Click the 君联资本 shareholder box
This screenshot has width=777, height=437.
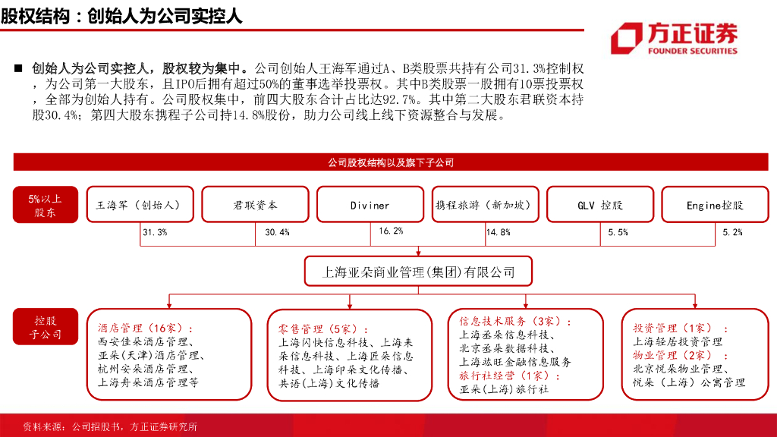(x=255, y=205)
